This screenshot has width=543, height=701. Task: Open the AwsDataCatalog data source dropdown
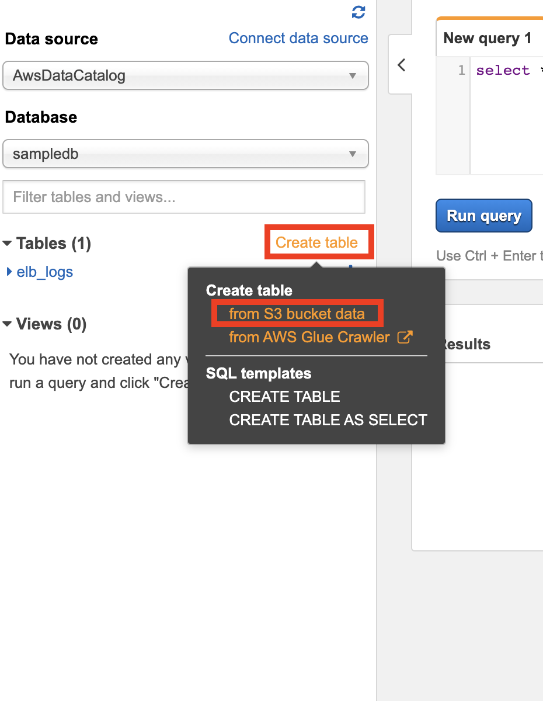click(x=186, y=76)
